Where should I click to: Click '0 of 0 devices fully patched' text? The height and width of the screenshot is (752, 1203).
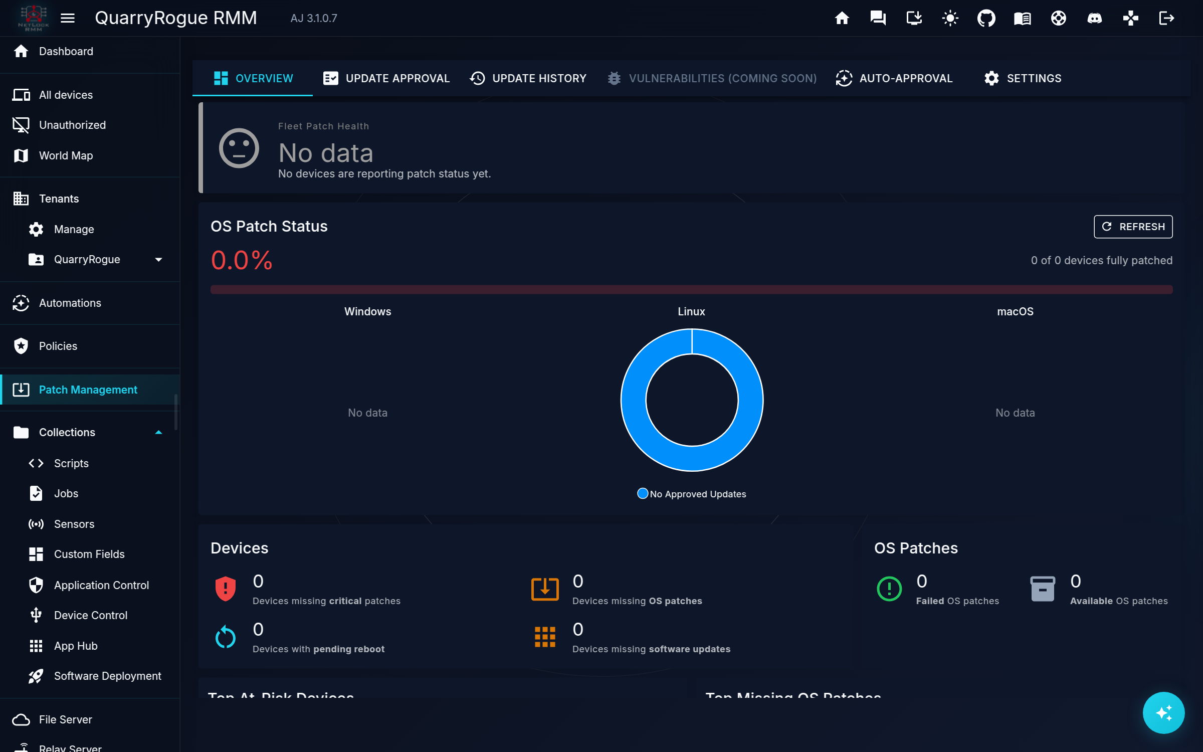tap(1101, 260)
